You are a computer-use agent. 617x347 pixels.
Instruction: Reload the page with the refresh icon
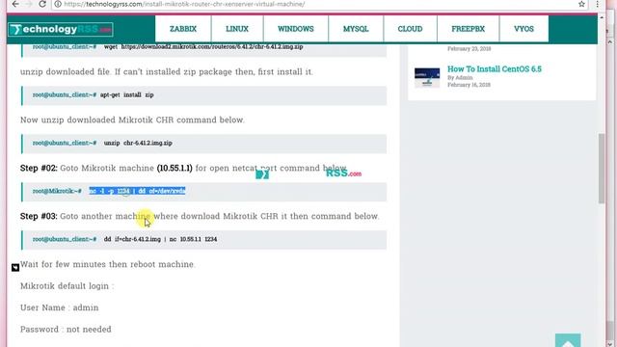[x=42, y=4]
